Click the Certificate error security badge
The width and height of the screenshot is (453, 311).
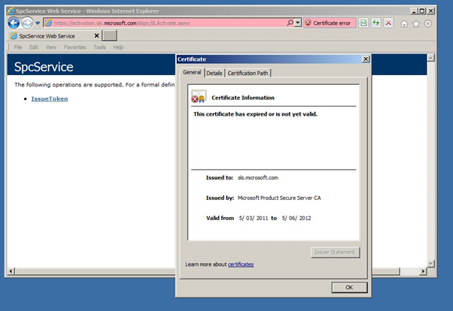pos(328,23)
